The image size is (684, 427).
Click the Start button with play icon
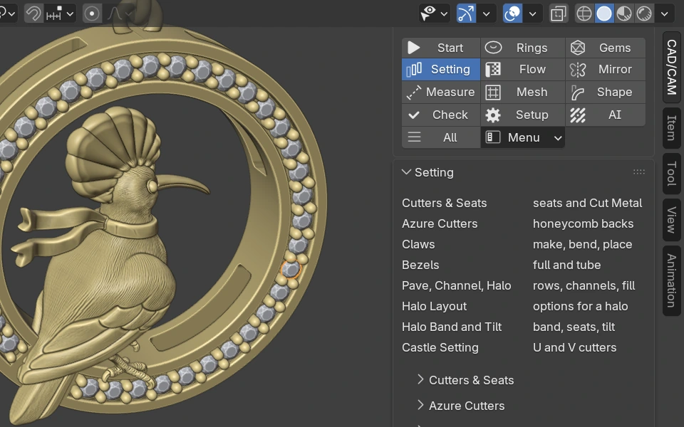point(441,48)
